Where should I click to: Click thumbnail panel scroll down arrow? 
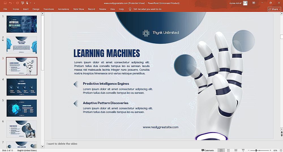point(43,147)
